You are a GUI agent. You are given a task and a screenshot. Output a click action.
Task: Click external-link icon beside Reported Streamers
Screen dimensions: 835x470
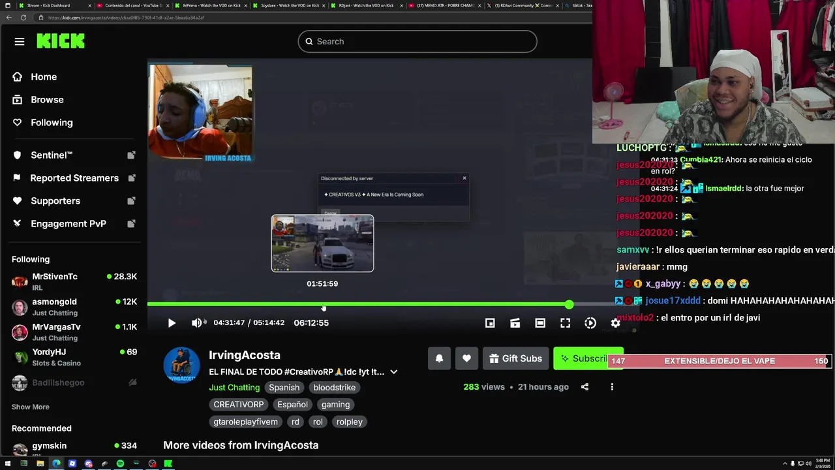click(x=131, y=178)
